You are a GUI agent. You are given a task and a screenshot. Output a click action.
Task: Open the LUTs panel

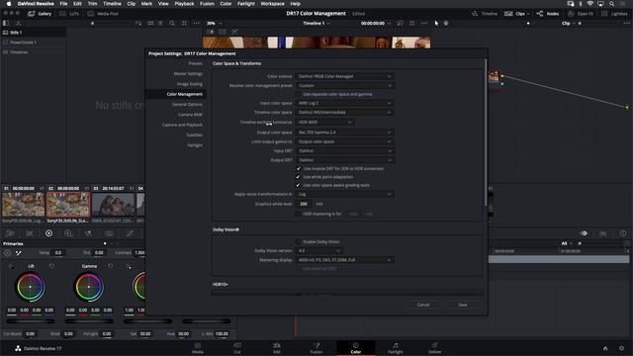point(69,13)
